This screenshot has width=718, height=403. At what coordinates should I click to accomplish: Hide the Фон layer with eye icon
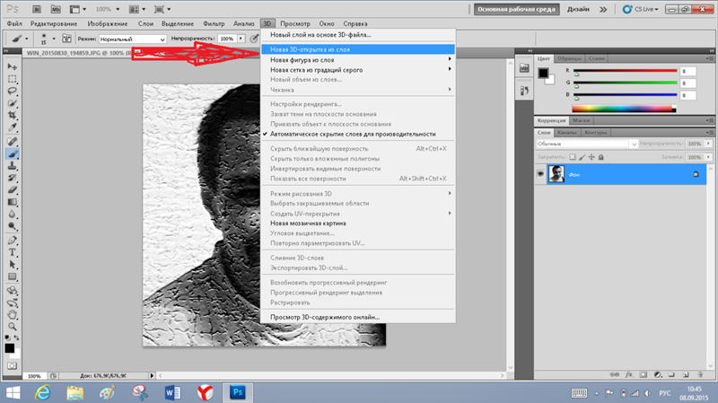point(541,174)
